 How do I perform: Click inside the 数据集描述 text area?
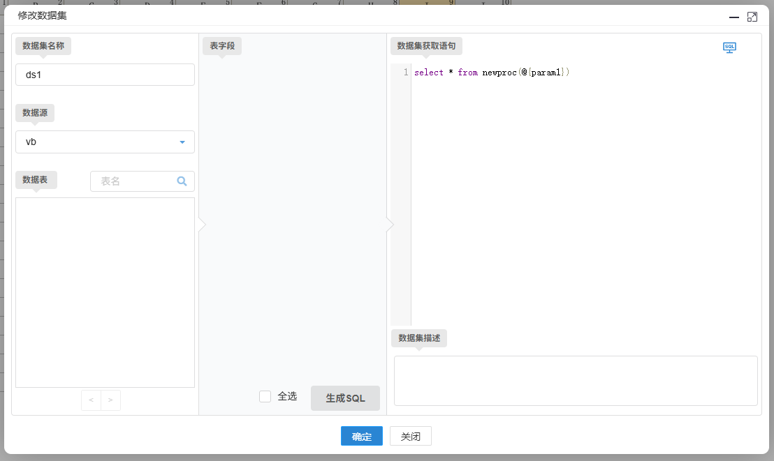575,381
